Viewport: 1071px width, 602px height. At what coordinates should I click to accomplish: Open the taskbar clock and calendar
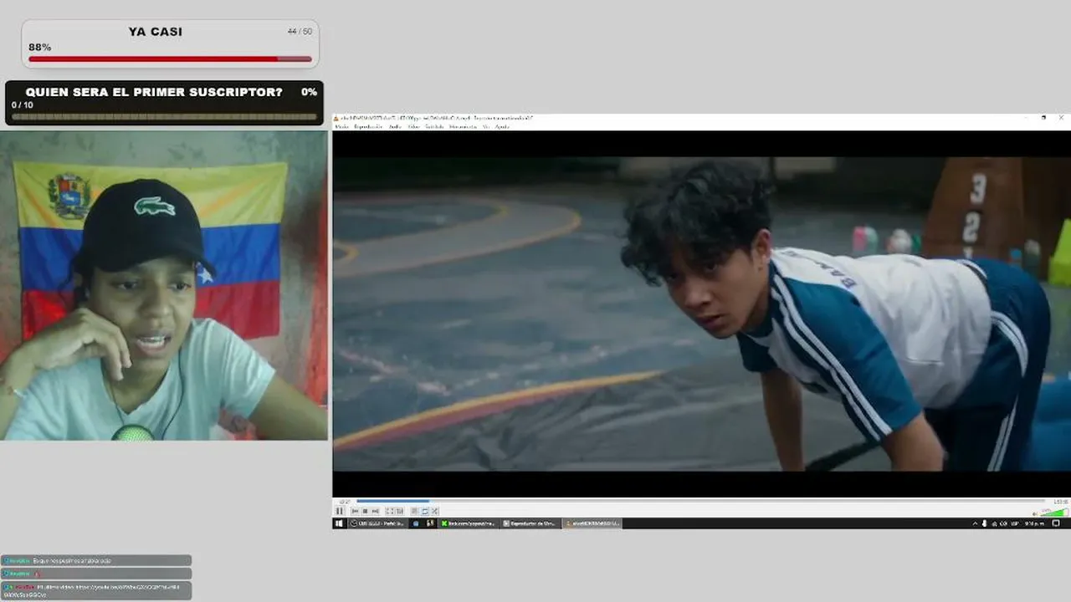(x=1034, y=523)
